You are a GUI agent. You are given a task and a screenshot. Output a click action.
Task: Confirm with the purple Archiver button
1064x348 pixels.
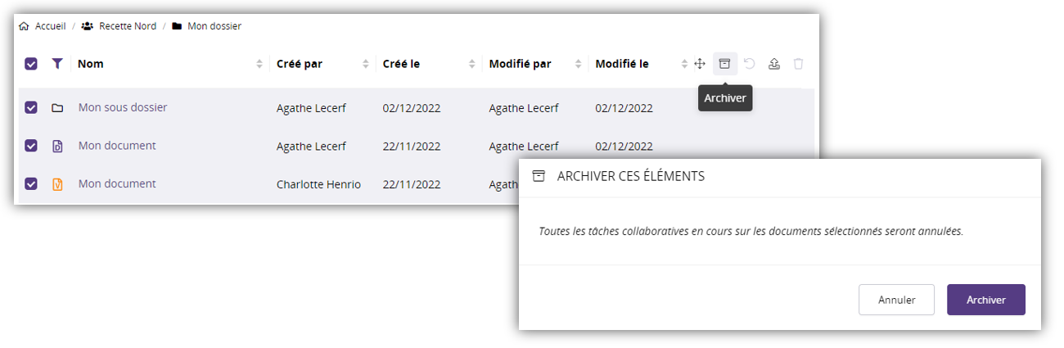click(x=985, y=300)
